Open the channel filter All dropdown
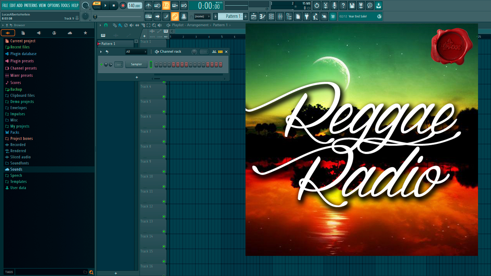 coord(136,52)
